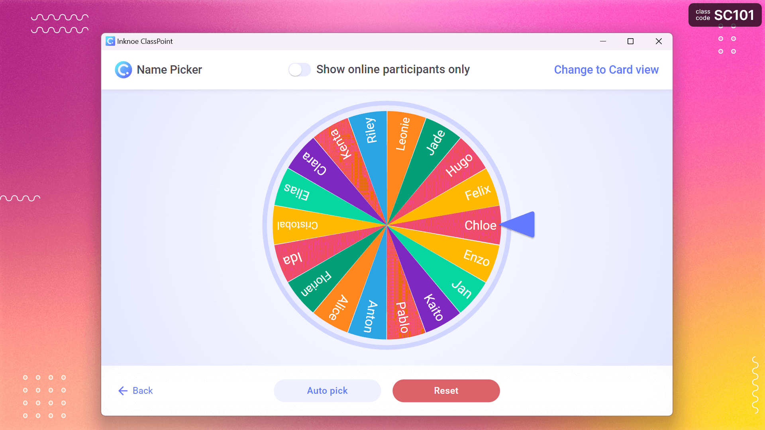The width and height of the screenshot is (765, 430).
Task: Toggle the wheel spinner display mode
Action: point(606,69)
